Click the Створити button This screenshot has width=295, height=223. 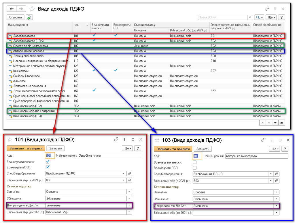pos(16,18)
